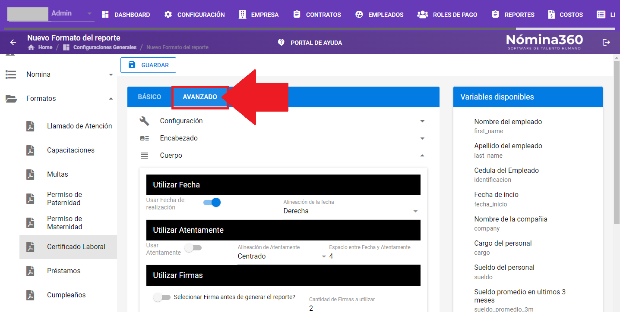Open the Empleados menu

(x=380, y=14)
